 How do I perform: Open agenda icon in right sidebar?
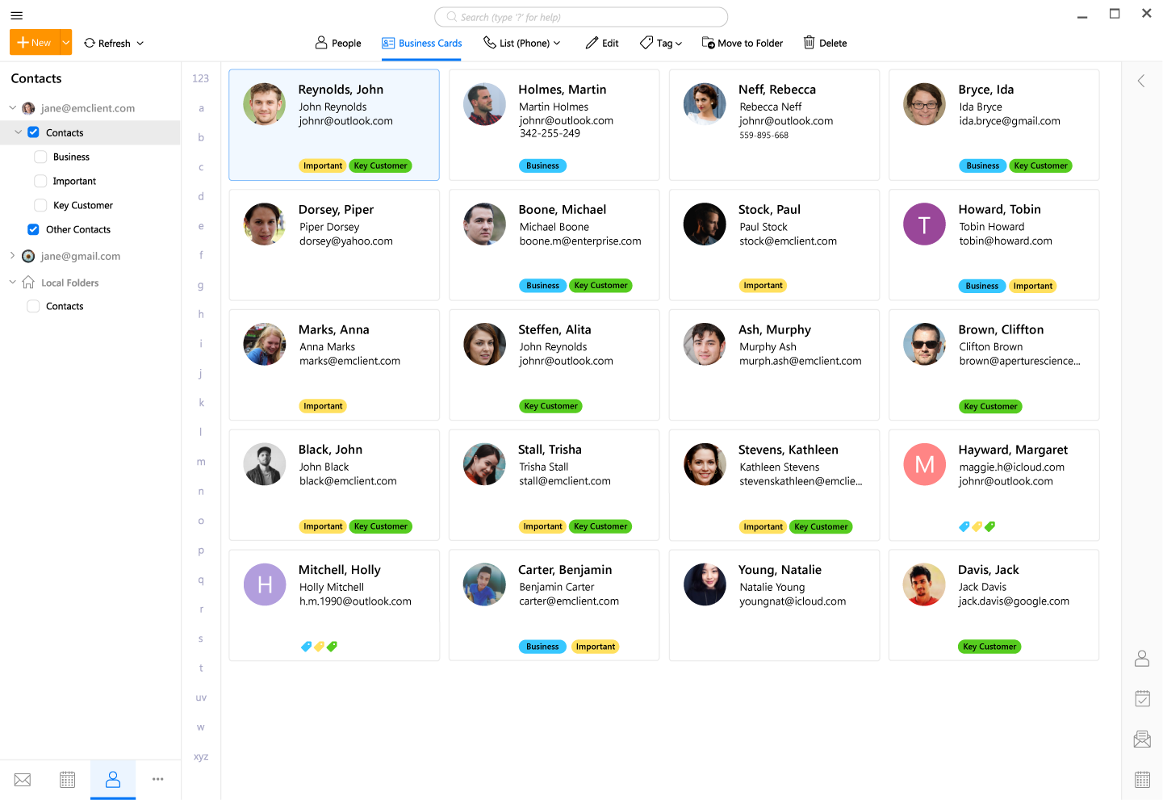1142,699
